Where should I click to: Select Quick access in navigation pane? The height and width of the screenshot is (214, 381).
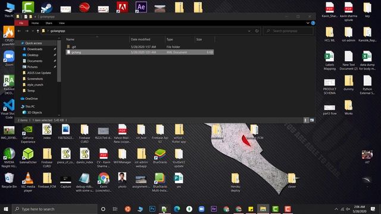tap(33, 43)
